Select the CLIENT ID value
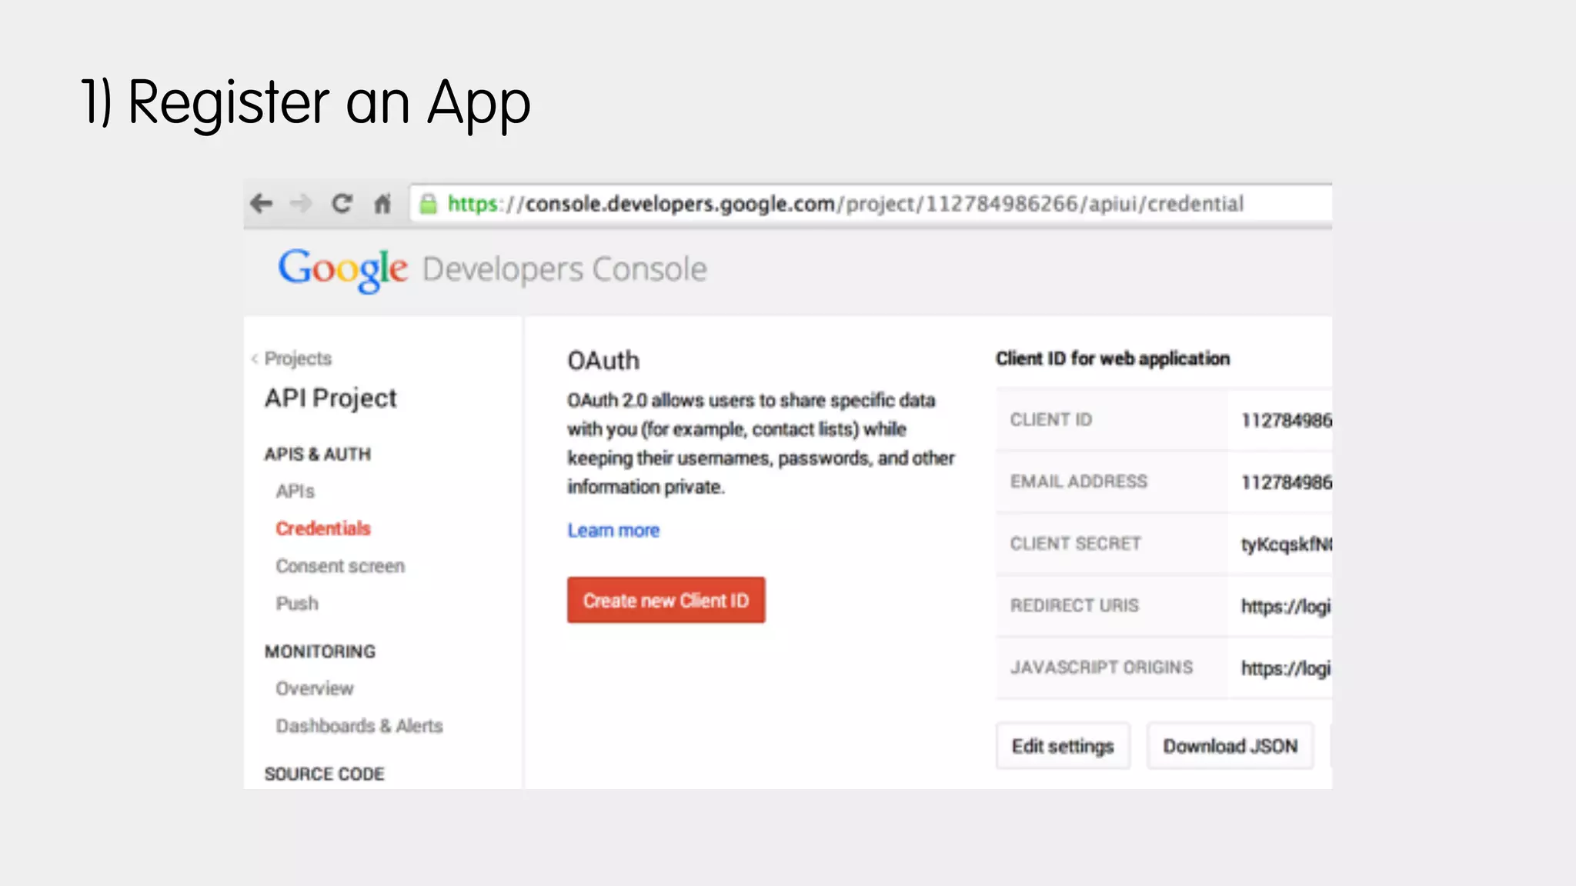Image resolution: width=1576 pixels, height=886 pixels. point(1286,421)
